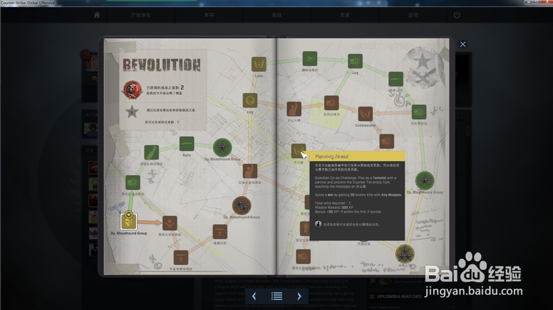This screenshot has width=553, height=310.
Task: Open the 开始游戏 menu
Action: coord(140,15)
